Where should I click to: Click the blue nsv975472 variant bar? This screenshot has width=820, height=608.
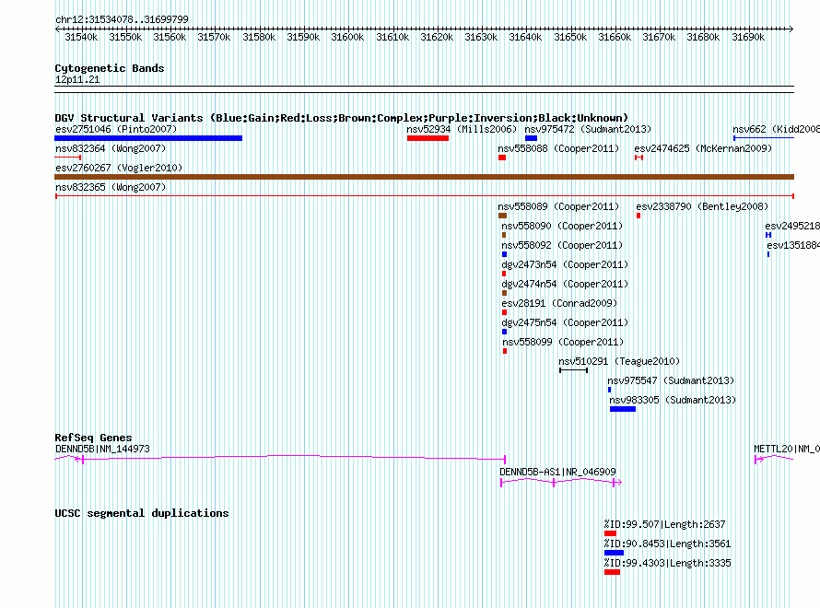click(531, 138)
